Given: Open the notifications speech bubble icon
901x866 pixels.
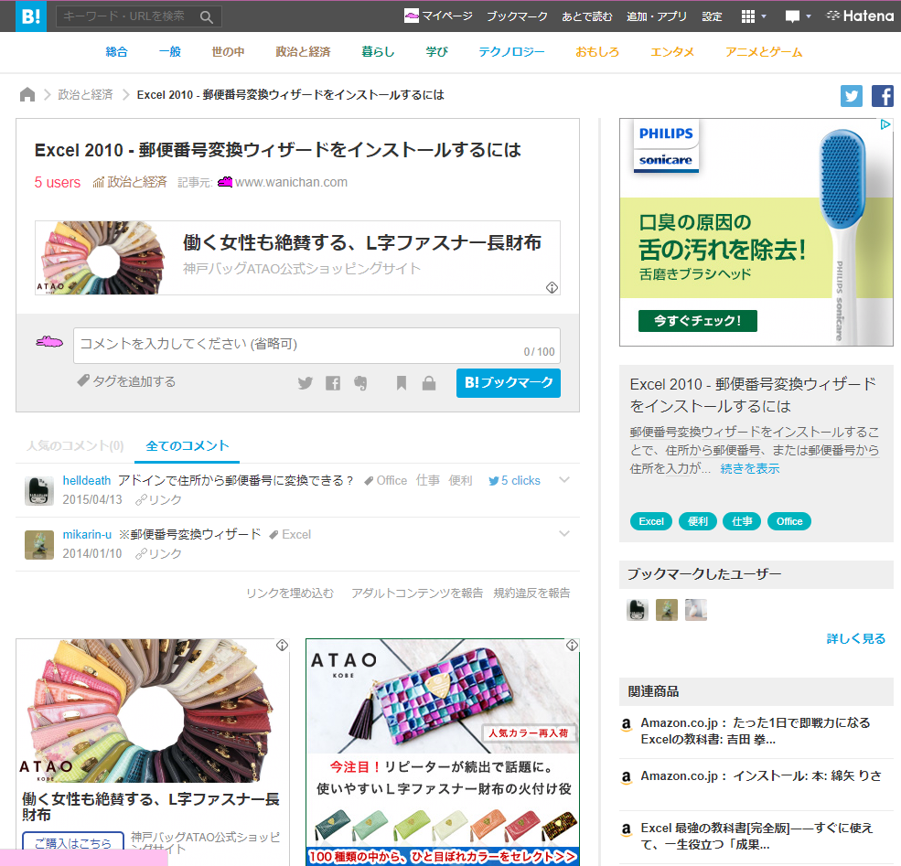Looking at the screenshot, I should pos(792,16).
